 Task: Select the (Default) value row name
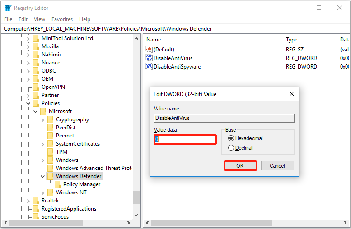(164, 50)
